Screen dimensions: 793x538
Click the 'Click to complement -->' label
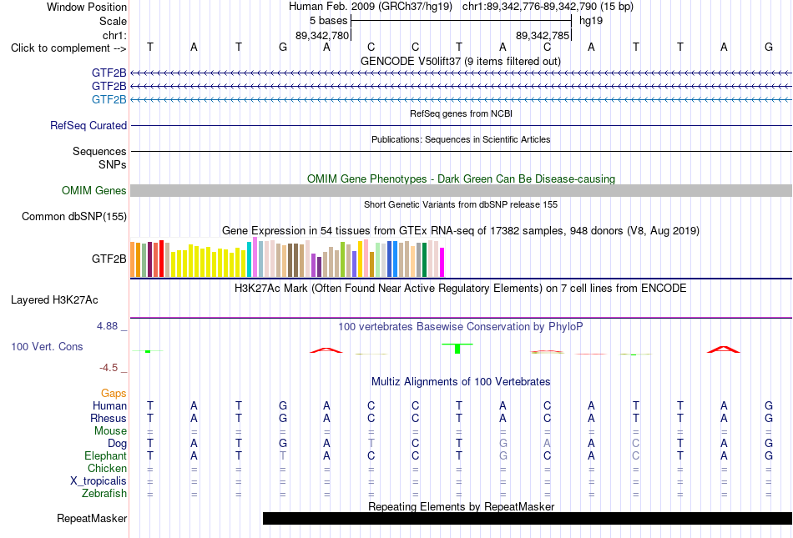(x=68, y=48)
